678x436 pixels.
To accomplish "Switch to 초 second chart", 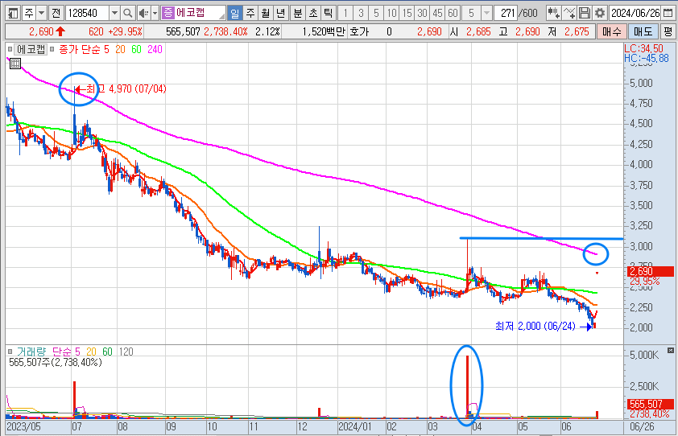I will pyautogui.click(x=313, y=13).
